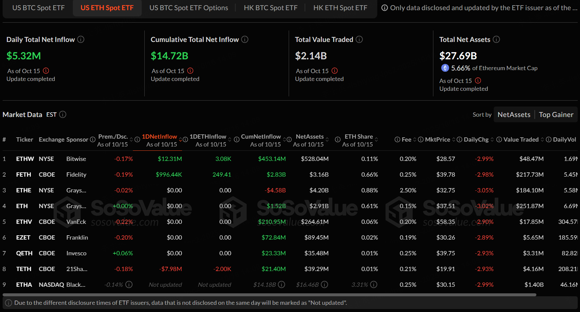This screenshot has height=312, width=580.
Task: Click the Ethereum logo beside 5.66%
Action: click(x=445, y=68)
